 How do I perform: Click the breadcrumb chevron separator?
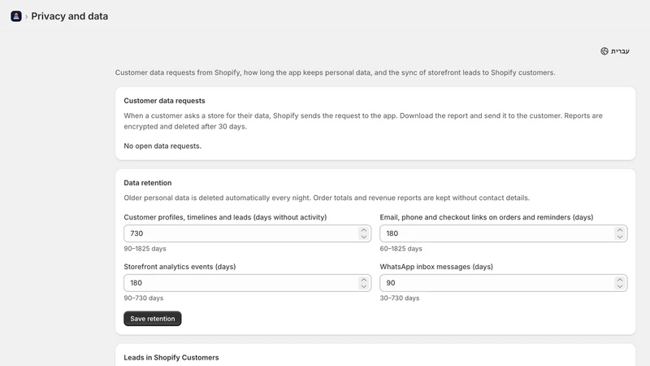(26, 16)
